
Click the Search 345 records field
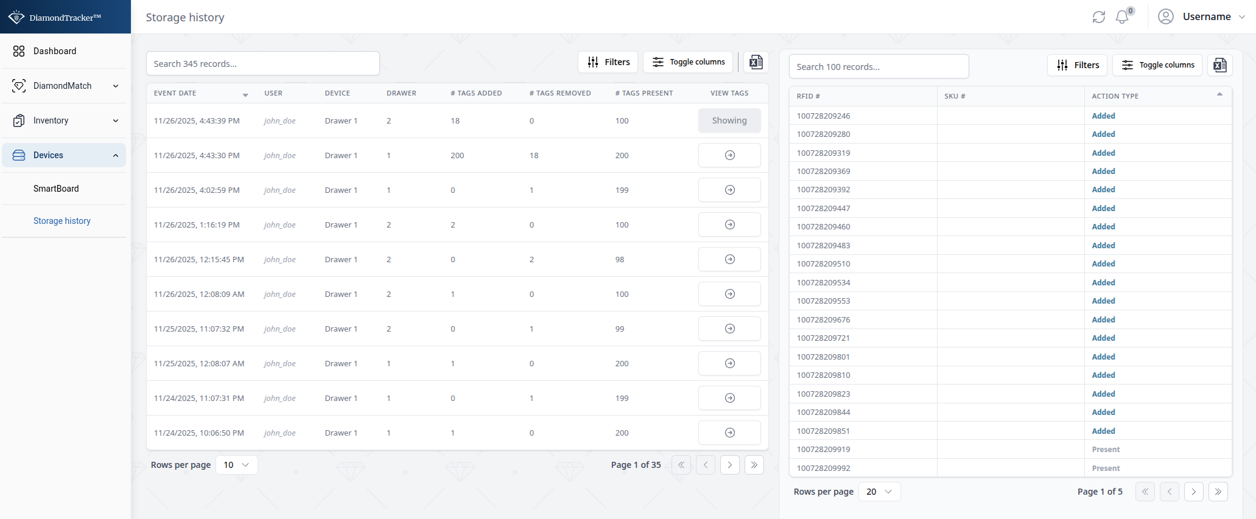[x=262, y=64]
